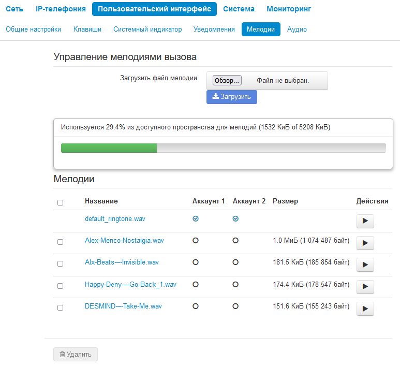Viewport: 400px width, 367px height.
Task: Switch to the Общие настройки tab
Action: [x=34, y=30]
